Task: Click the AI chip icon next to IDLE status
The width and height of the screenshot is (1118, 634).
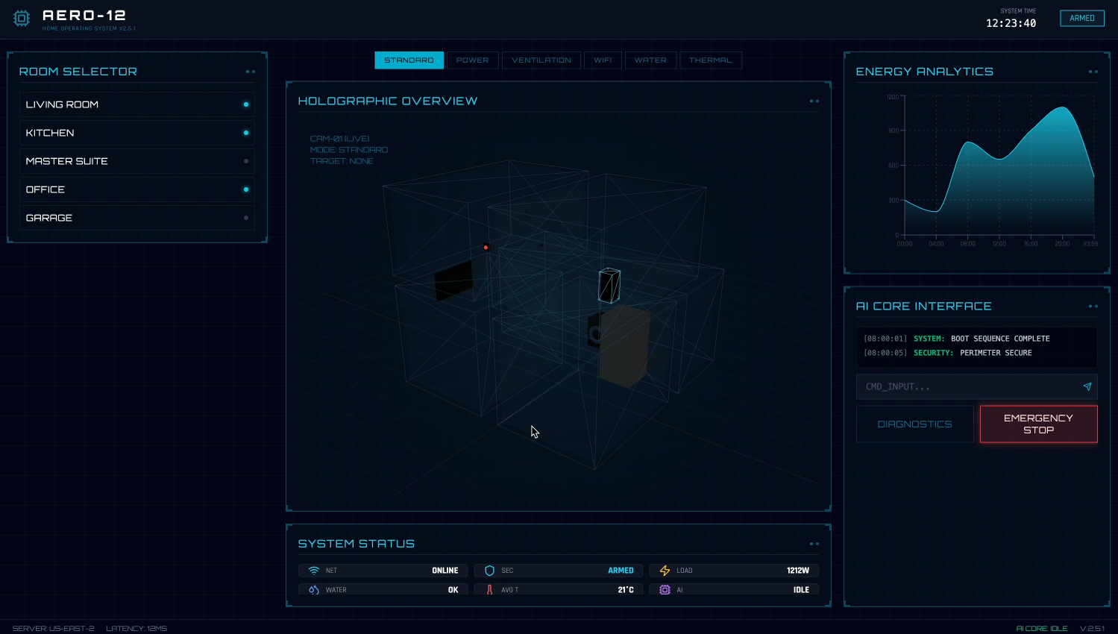Action: 665,589
